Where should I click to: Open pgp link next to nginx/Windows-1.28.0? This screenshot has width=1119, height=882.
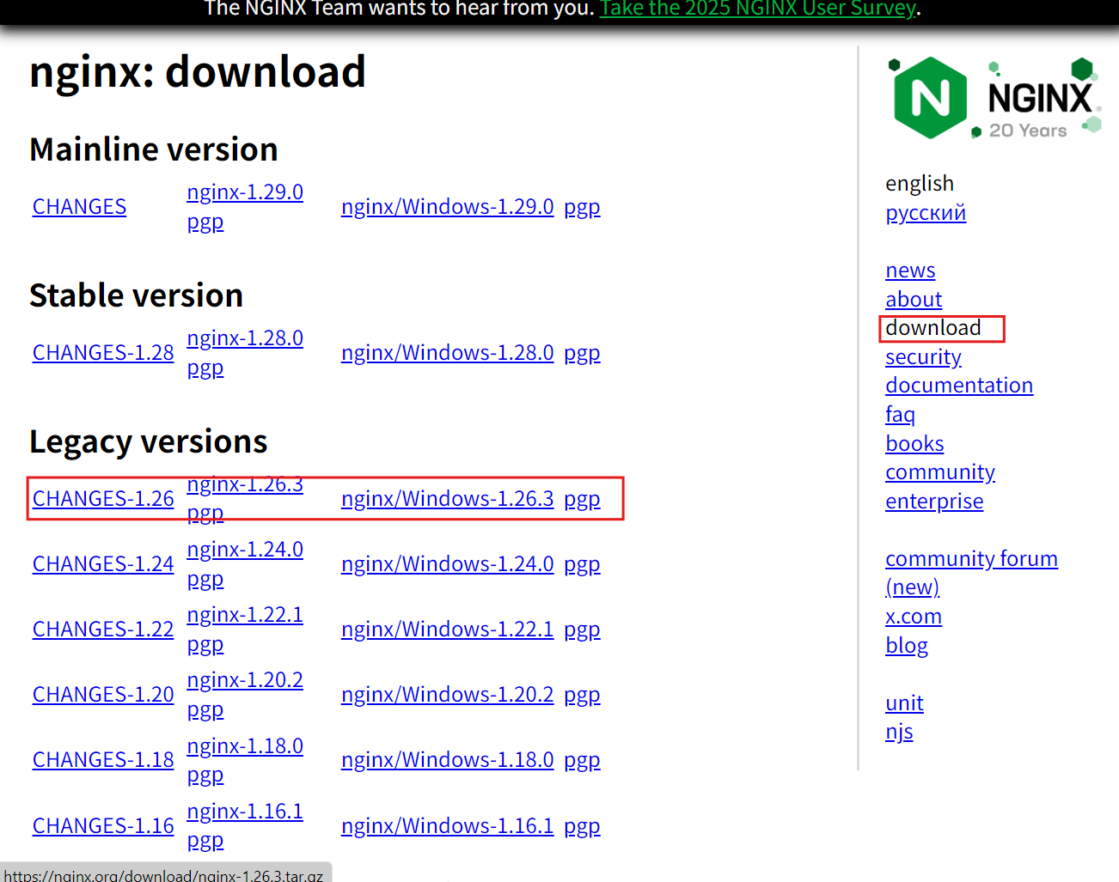[x=582, y=353]
